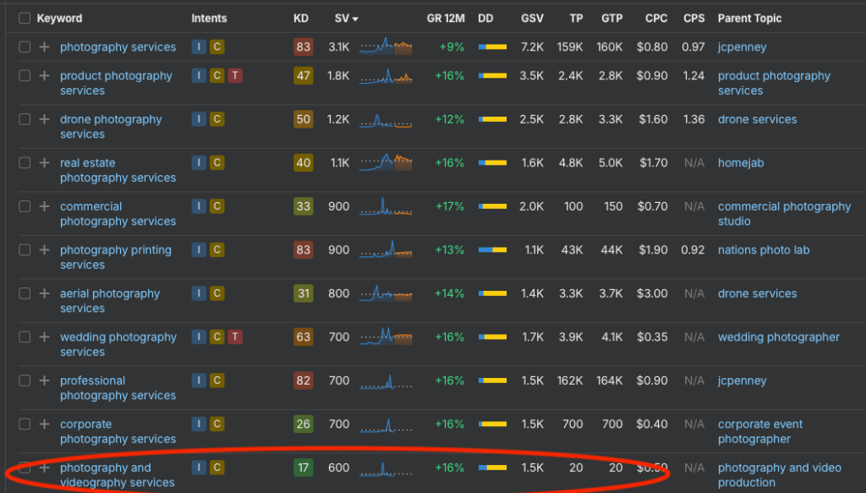Add drone photography services via plus icon
Screen dimensions: 866x493
click(x=44, y=119)
